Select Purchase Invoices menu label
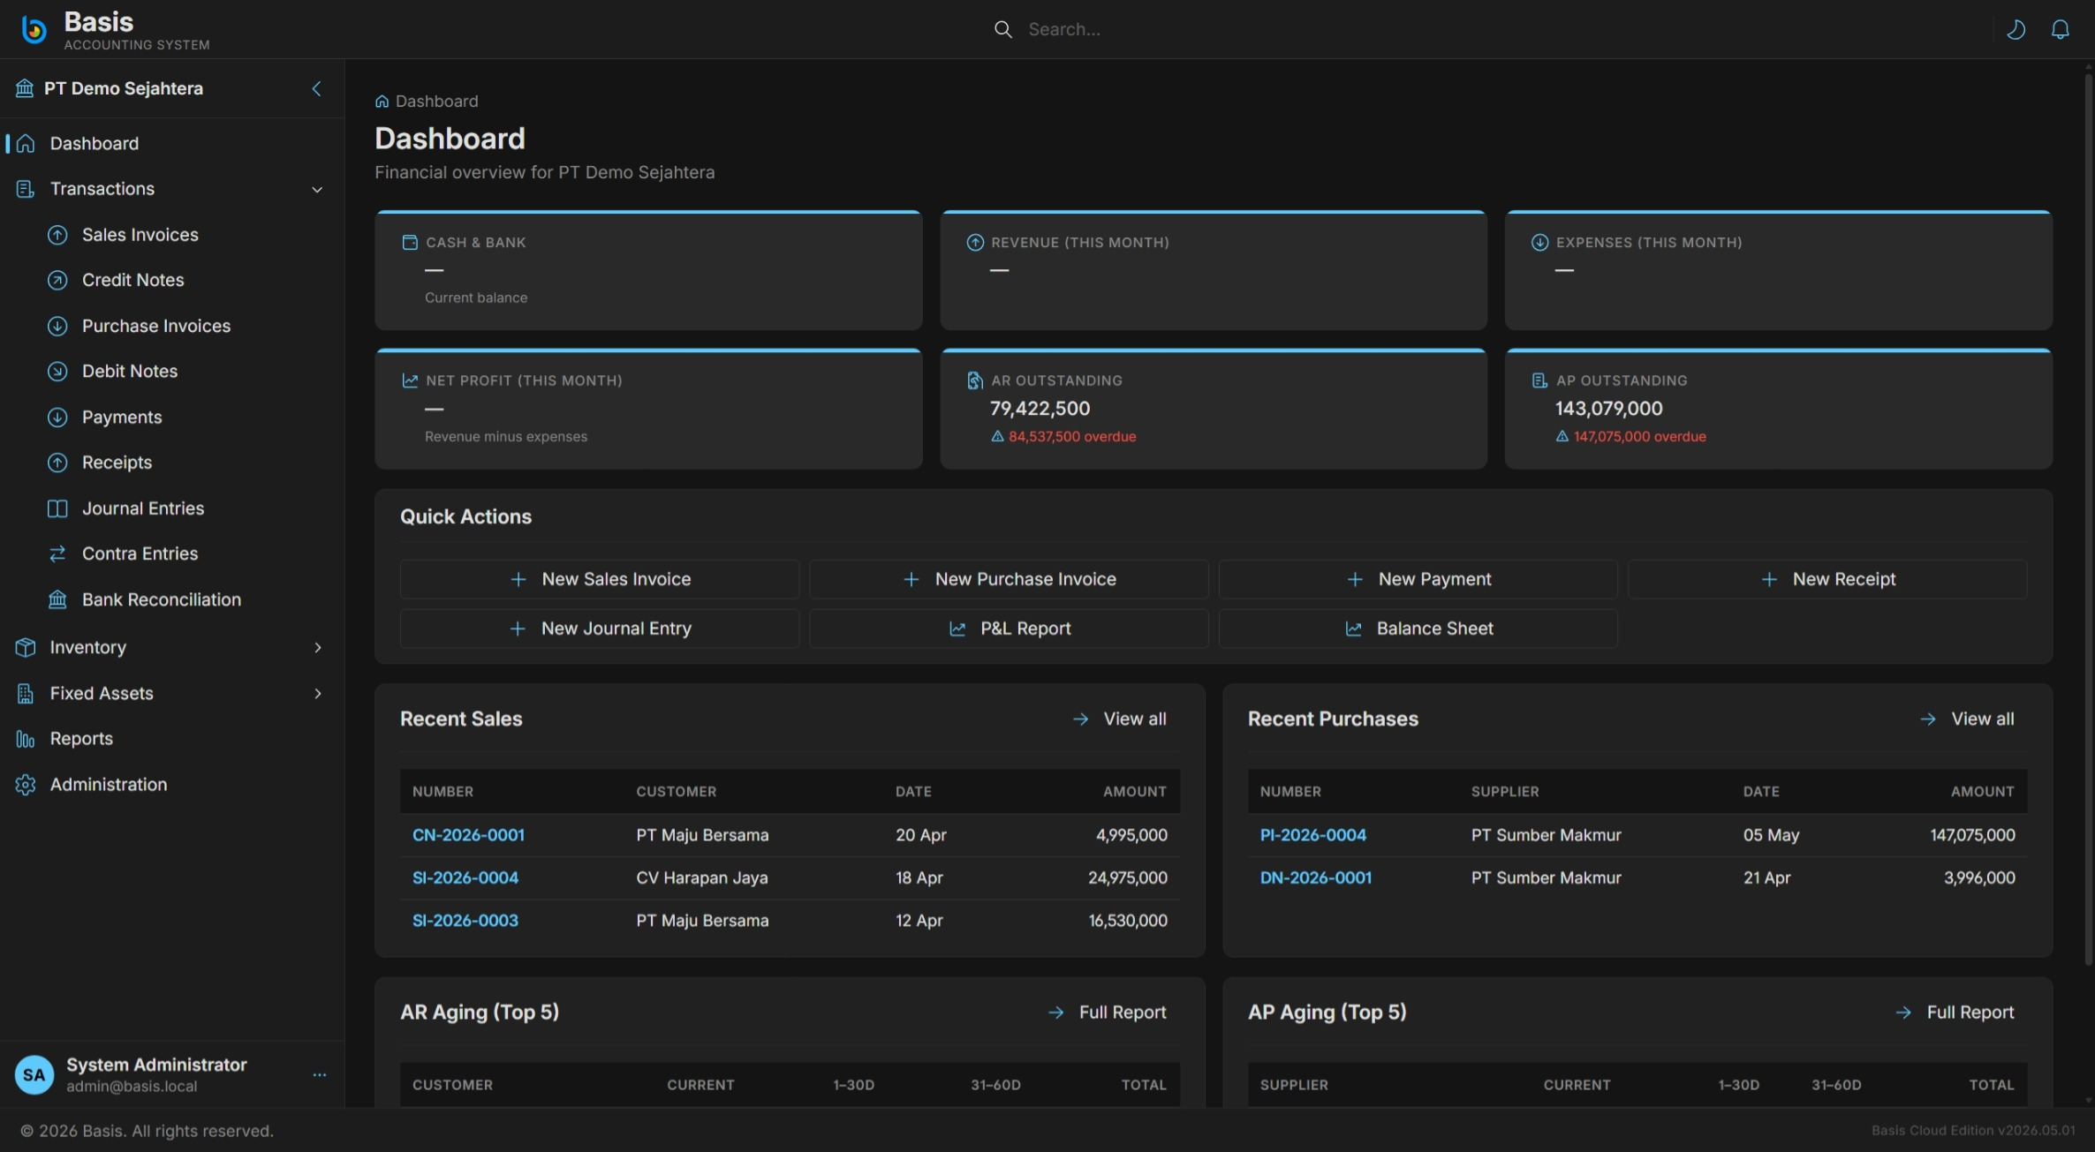This screenshot has width=2095, height=1152. [x=156, y=326]
